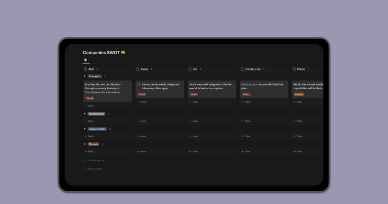Click the Direct tag on Asana card
This screenshot has height=204, width=388.
(142, 94)
